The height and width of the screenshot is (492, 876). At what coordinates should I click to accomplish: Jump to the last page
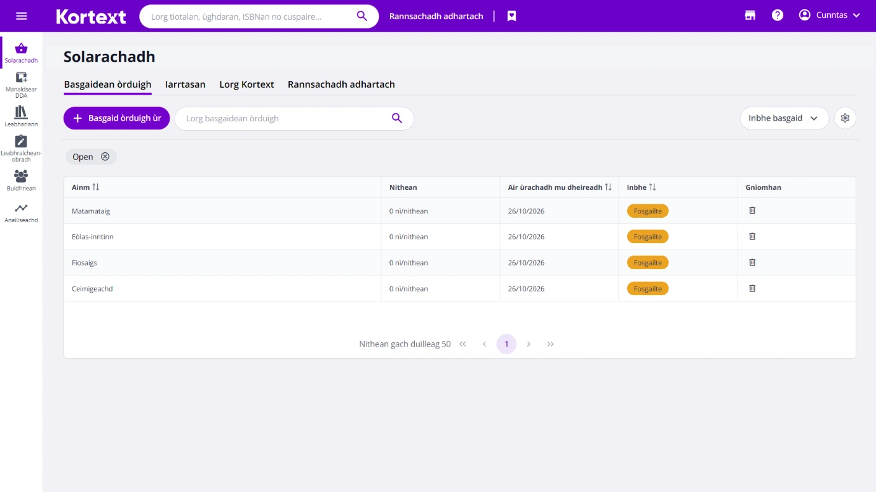point(551,344)
